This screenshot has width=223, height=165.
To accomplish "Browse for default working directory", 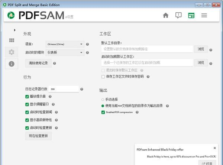I will click(201, 49).
